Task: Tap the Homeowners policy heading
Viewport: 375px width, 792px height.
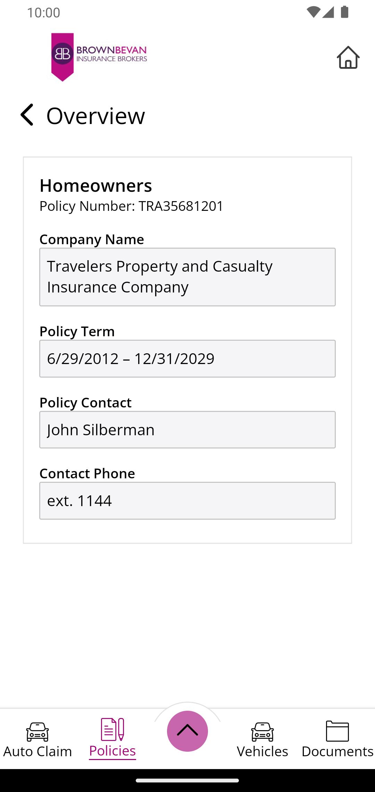Action: coord(96,185)
